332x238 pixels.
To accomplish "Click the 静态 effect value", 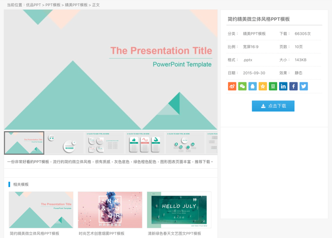I will 299,73.
